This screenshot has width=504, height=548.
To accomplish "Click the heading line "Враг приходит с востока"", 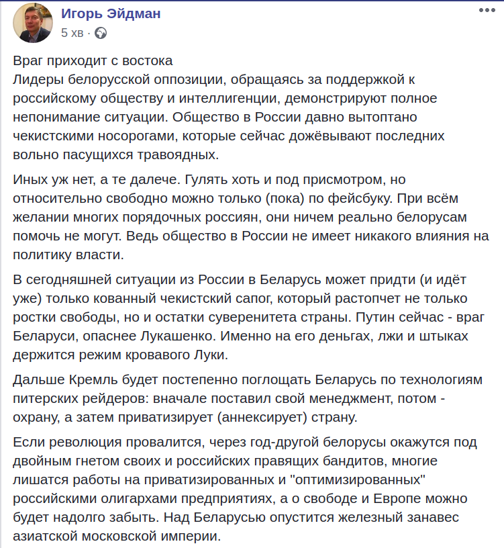I will tap(93, 60).
